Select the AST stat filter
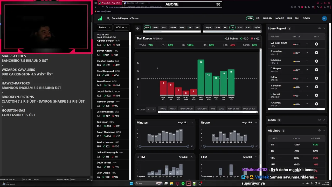Viewport: 332px width, 187px height. coord(164,28)
